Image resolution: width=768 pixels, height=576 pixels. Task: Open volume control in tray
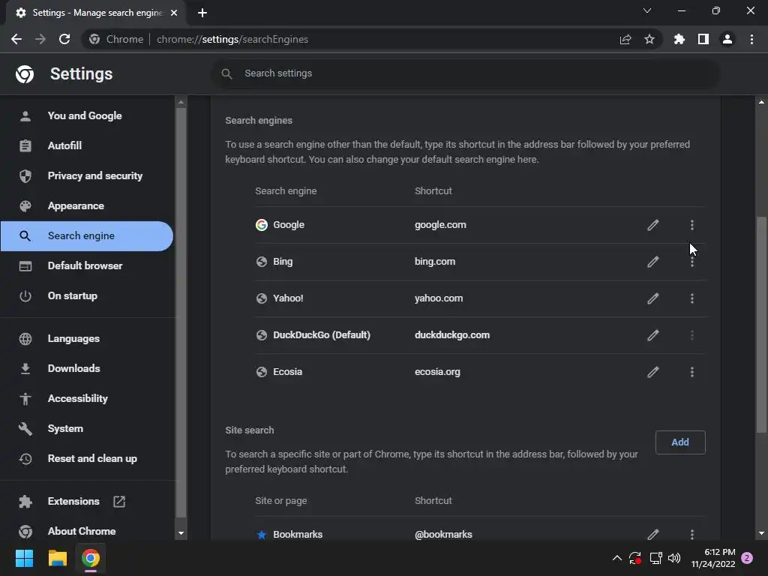(674, 558)
